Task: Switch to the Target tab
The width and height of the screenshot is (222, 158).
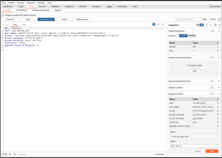Action: tap(20, 7)
